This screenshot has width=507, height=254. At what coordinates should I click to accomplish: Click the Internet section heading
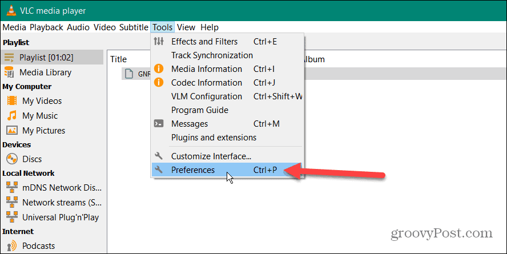point(18,231)
